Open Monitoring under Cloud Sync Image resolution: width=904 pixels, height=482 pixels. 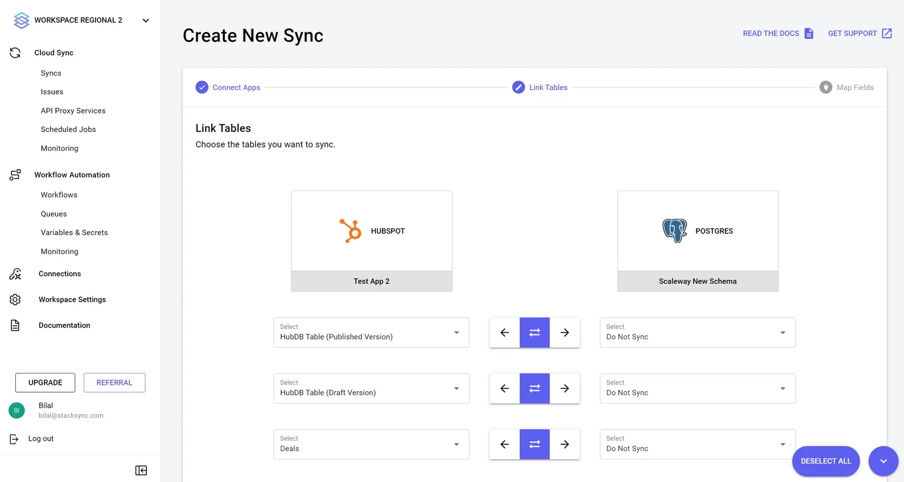pyautogui.click(x=59, y=148)
